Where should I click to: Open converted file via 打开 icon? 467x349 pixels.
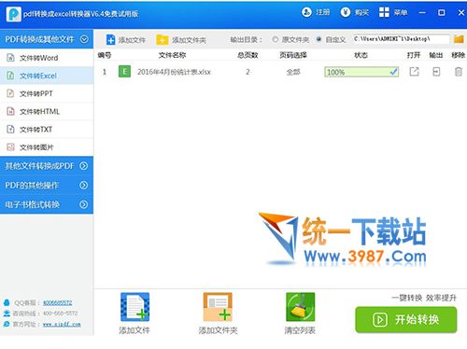click(x=414, y=72)
